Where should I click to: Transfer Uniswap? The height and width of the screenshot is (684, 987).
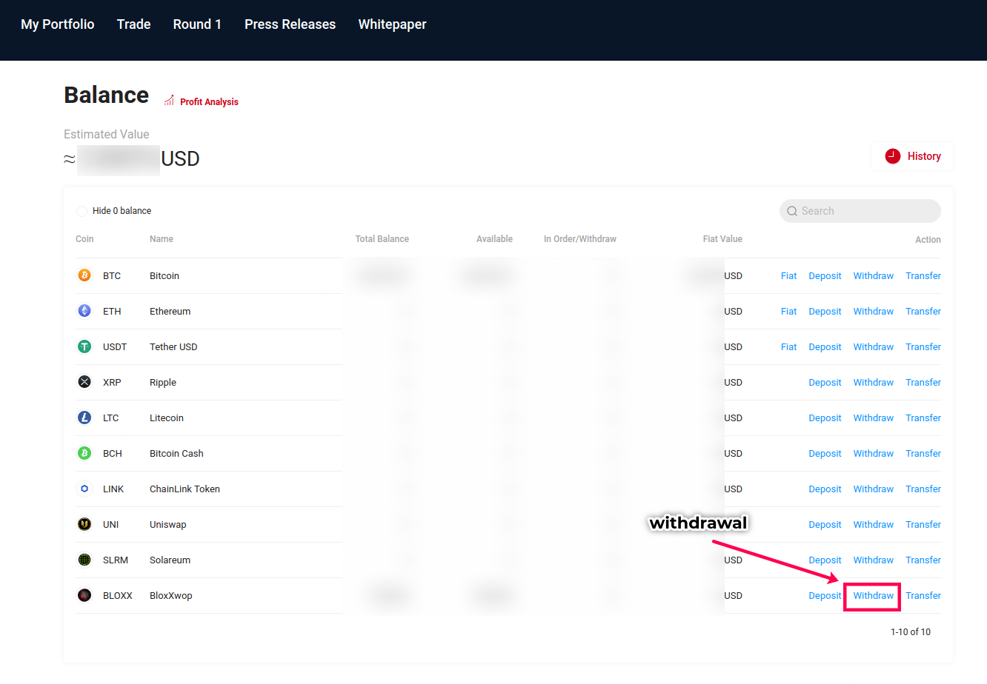[x=923, y=524]
